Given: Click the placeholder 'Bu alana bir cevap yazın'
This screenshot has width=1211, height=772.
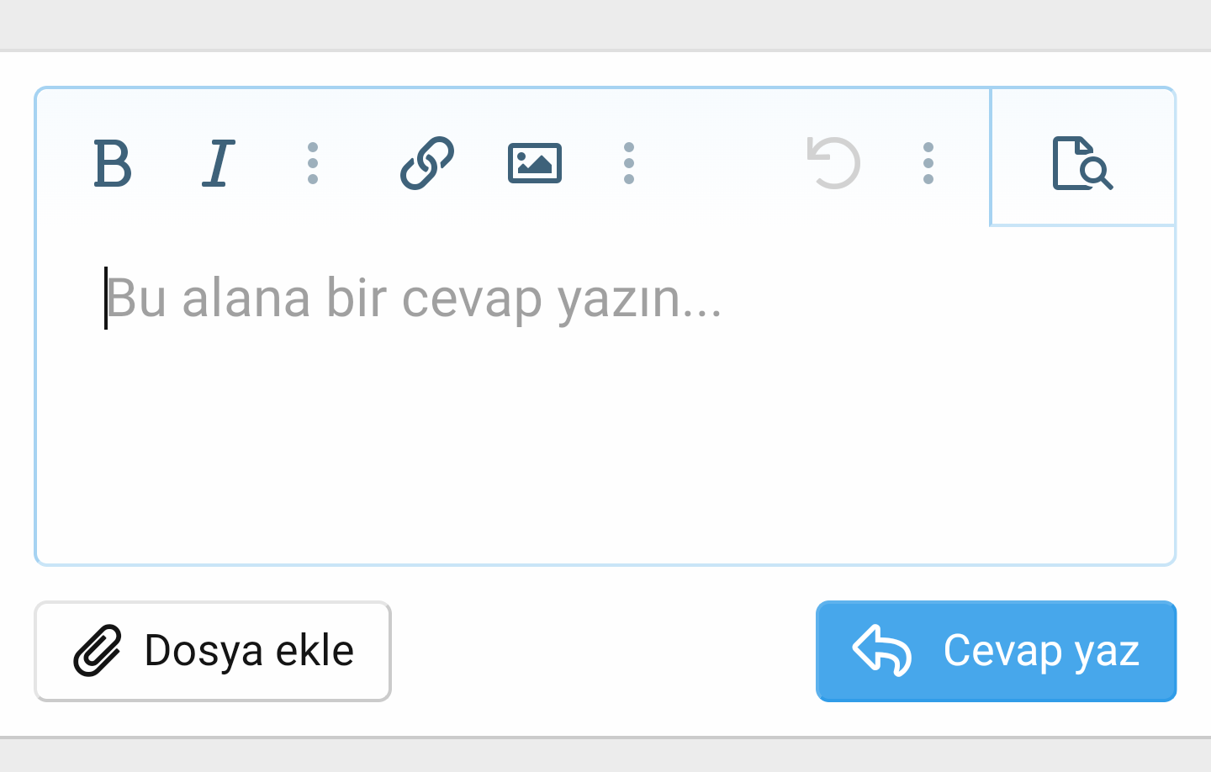Looking at the screenshot, I should pyautogui.click(x=415, y=299).
